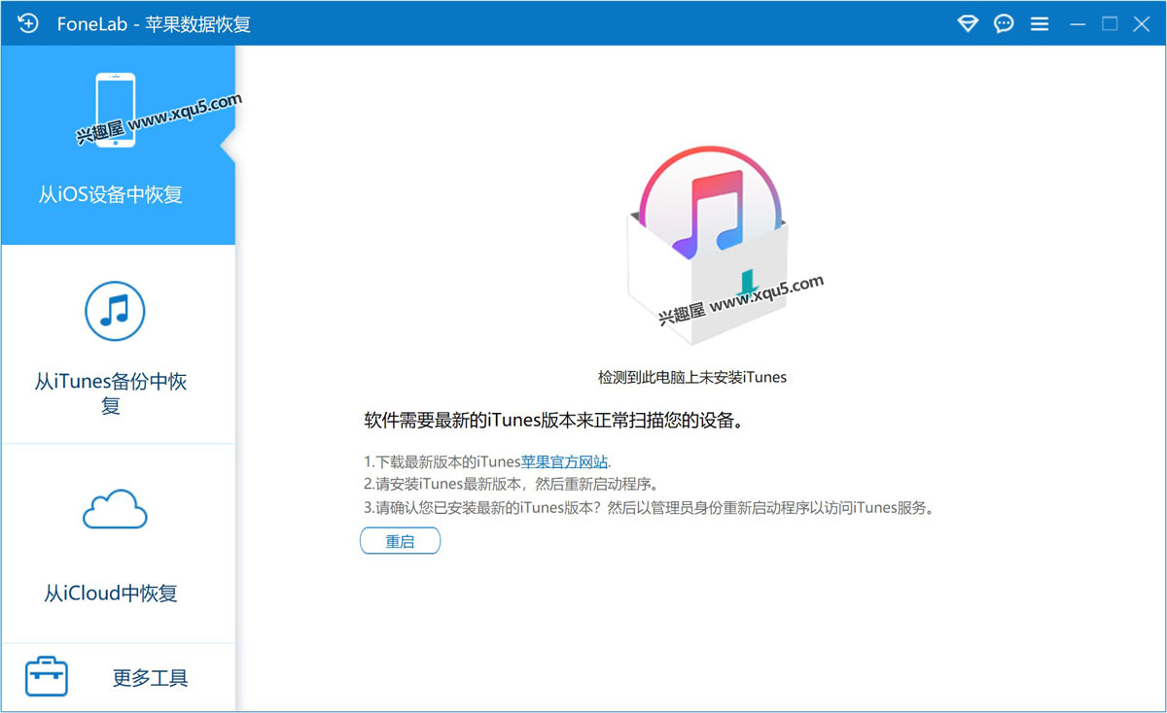The image size is (1167, 713).
Task: Click the iTunes music note icon in sidebar
Action: coord(115,311)
